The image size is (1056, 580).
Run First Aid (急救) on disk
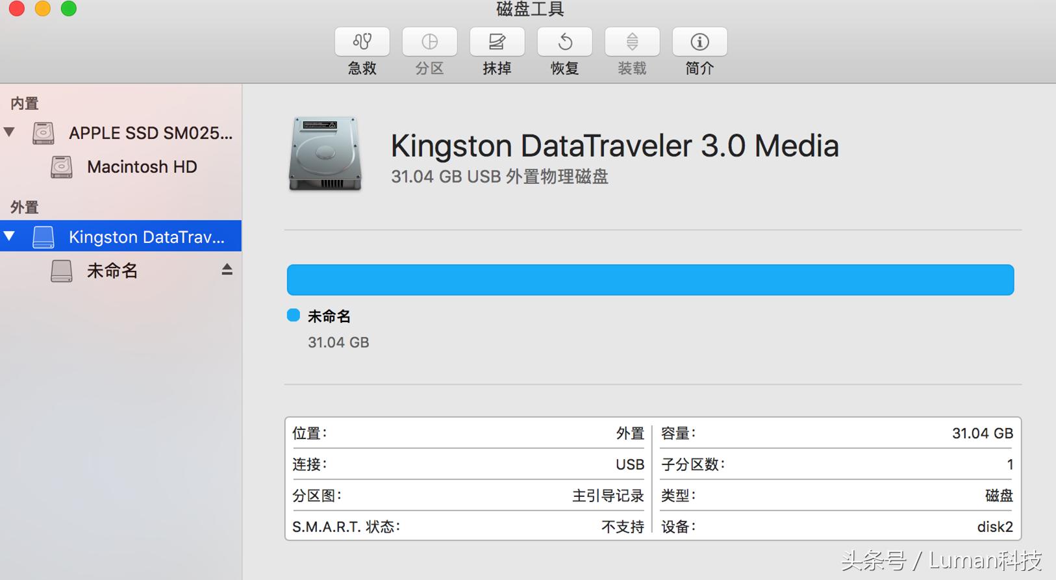click(362, 42)
